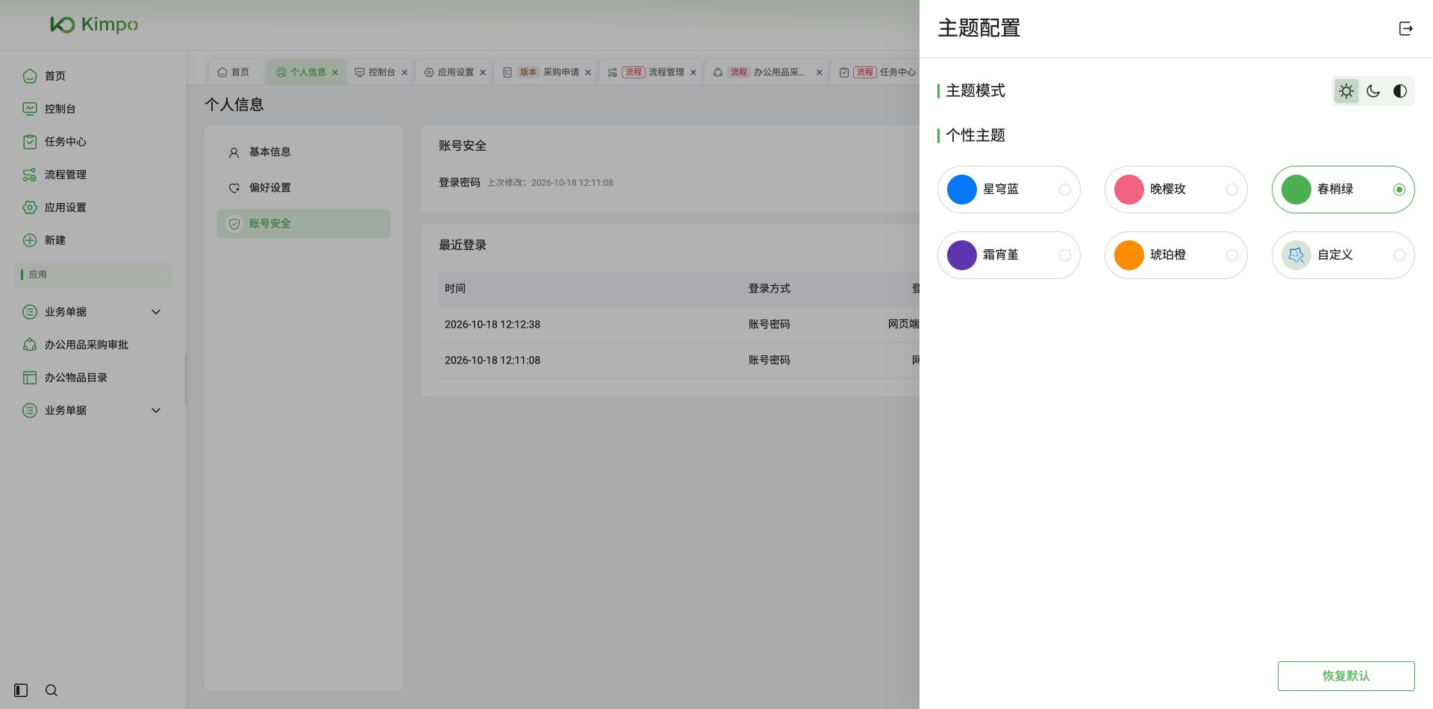The image size is (1433, 709).
Task: Open the search magnifier icon in sidebar
Action: tap(51, 690)
